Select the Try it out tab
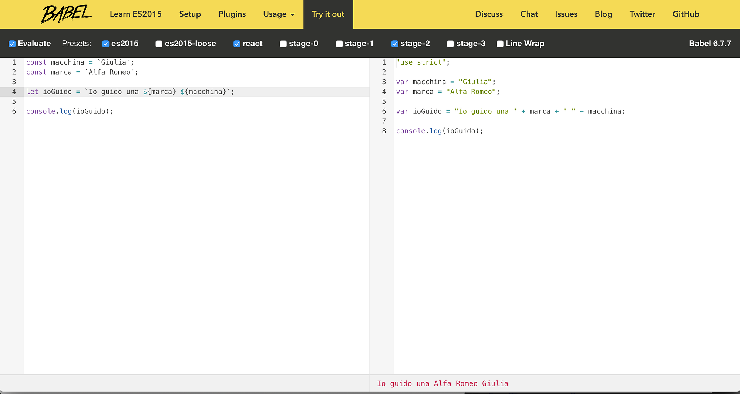The height and width of the screenshot is (394, 740). click(328, 14)
